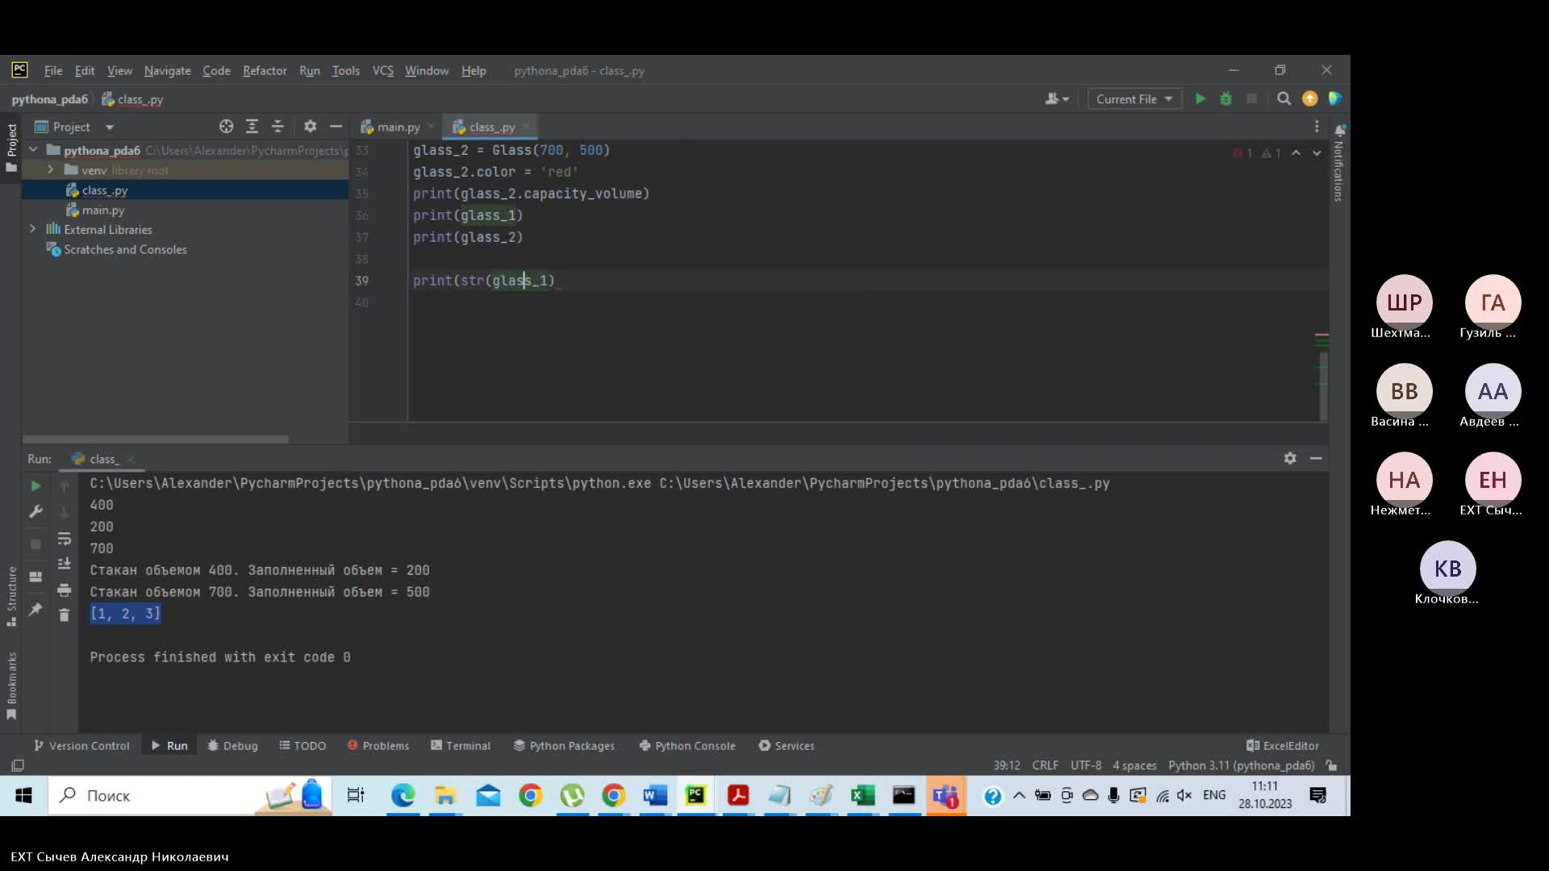The image size is (1549, 871).
Task: Click Select Opened File target icon
Action: [226, 127]
